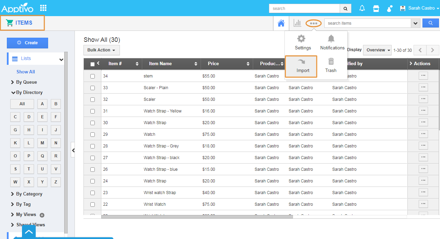
Task: Check the box for item 34 stem
Action: (92, 76)
